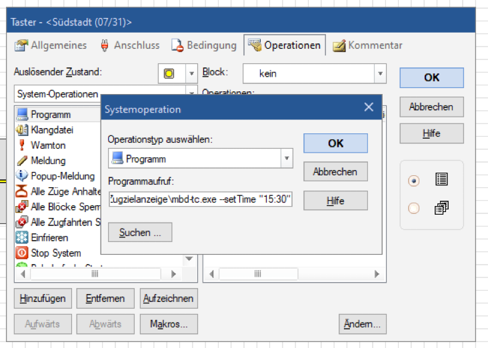Click the stacked pages view icon

click(441, 207)
